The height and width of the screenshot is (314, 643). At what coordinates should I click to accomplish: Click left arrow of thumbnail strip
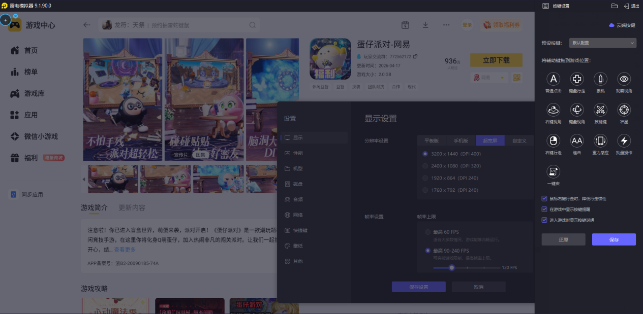[x=84, y=179]
